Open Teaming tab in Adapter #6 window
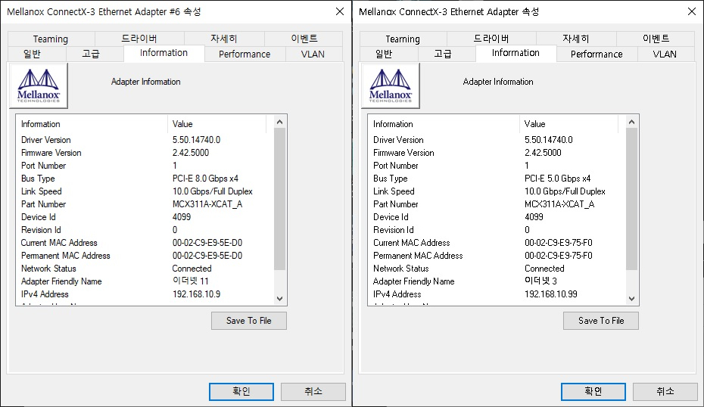This screenshot has width=704, height=407. [51, 39]
